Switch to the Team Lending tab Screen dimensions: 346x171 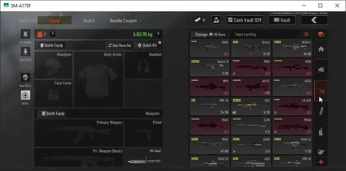point(245,35)
